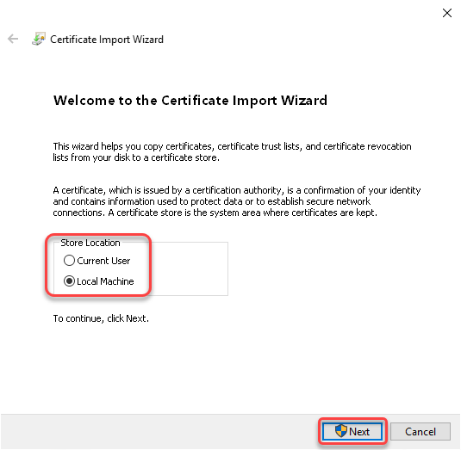This screenshot has height=450, width=461.
Task: Click the paragraph starting A certificate, which
Action: [237, 201]
